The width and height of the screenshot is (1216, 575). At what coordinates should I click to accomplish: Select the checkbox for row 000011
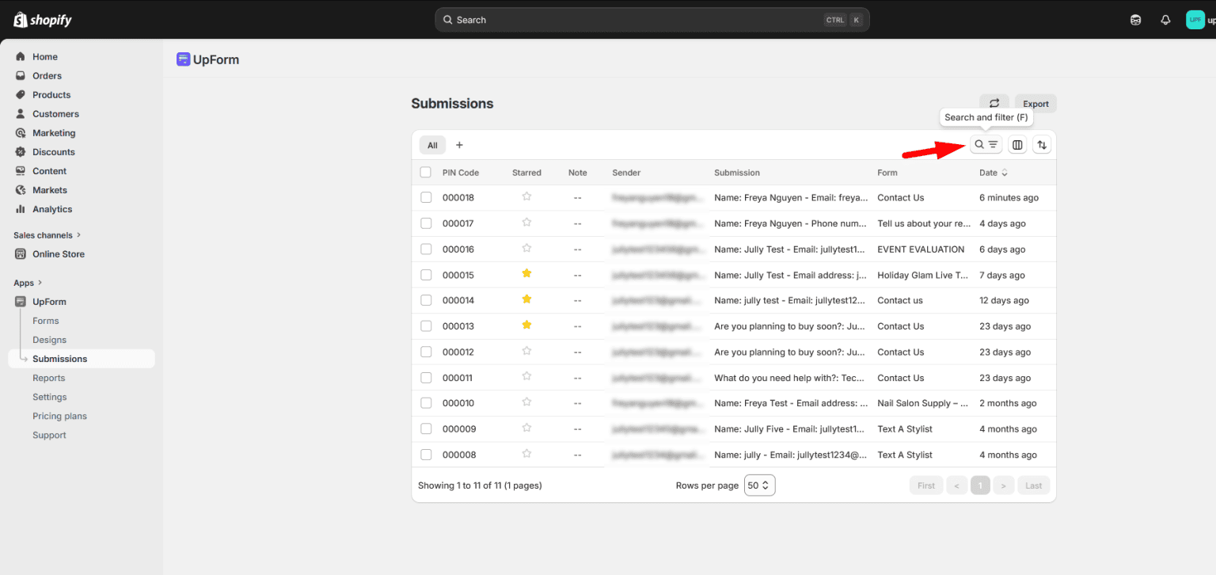tap(426, 378)
